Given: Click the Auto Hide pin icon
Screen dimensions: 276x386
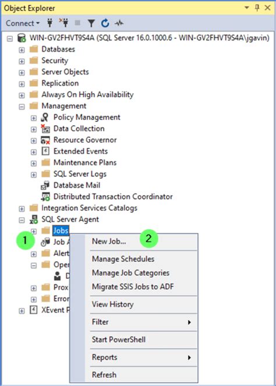Looking at the screenshot, I should 257,8.
